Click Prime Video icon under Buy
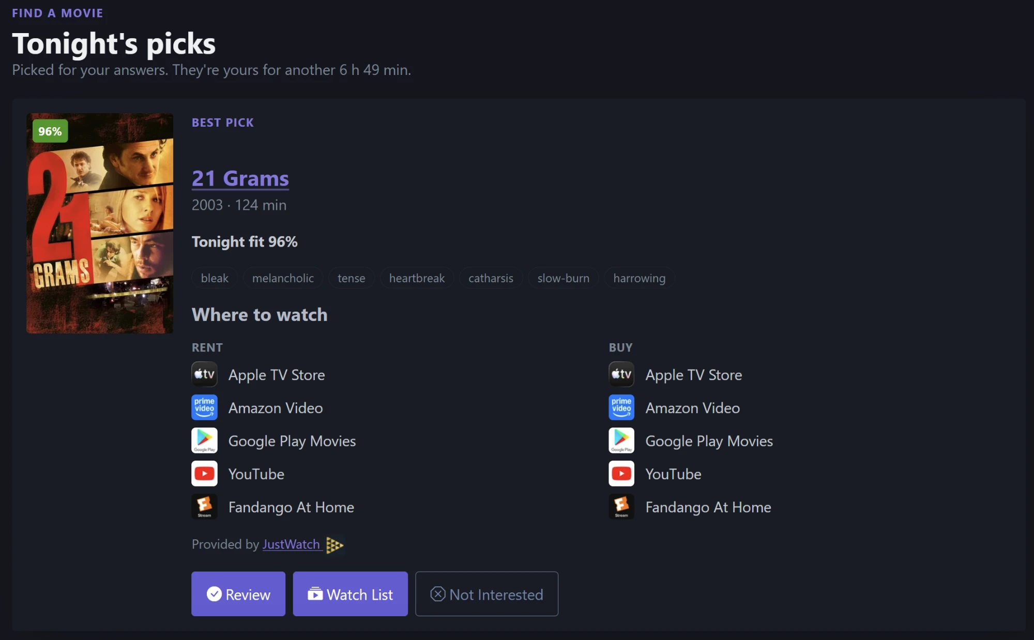Image resolution: width=1034 pixels, height=640 pixels. (621, 407)
